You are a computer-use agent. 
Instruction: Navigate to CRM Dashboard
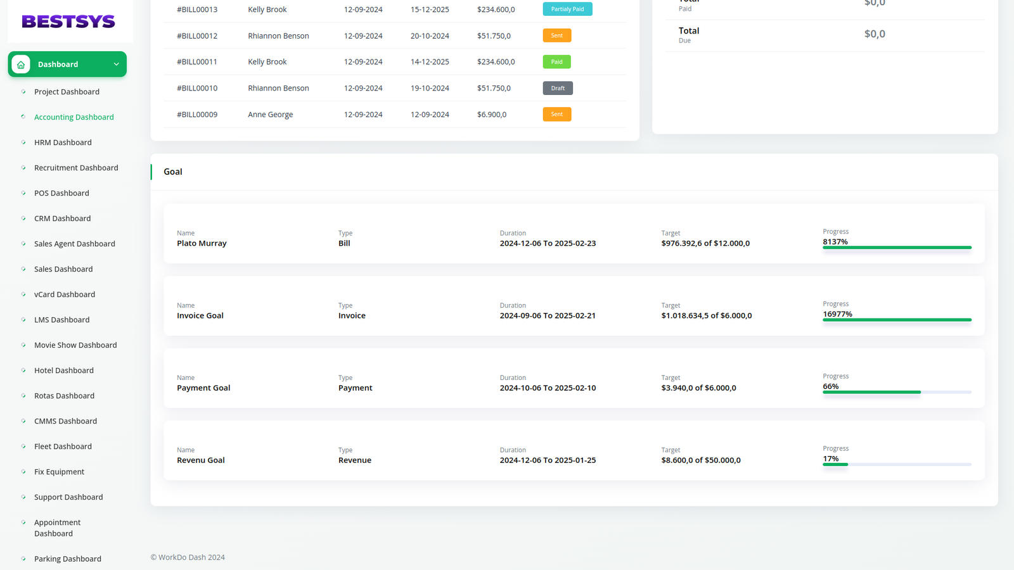click(x=62, y=218)
